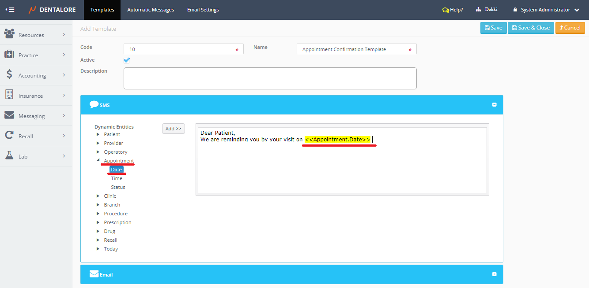Screen dimensions: 589x288
Task: Click the Insurance building icon
Action: coord(9,95)
